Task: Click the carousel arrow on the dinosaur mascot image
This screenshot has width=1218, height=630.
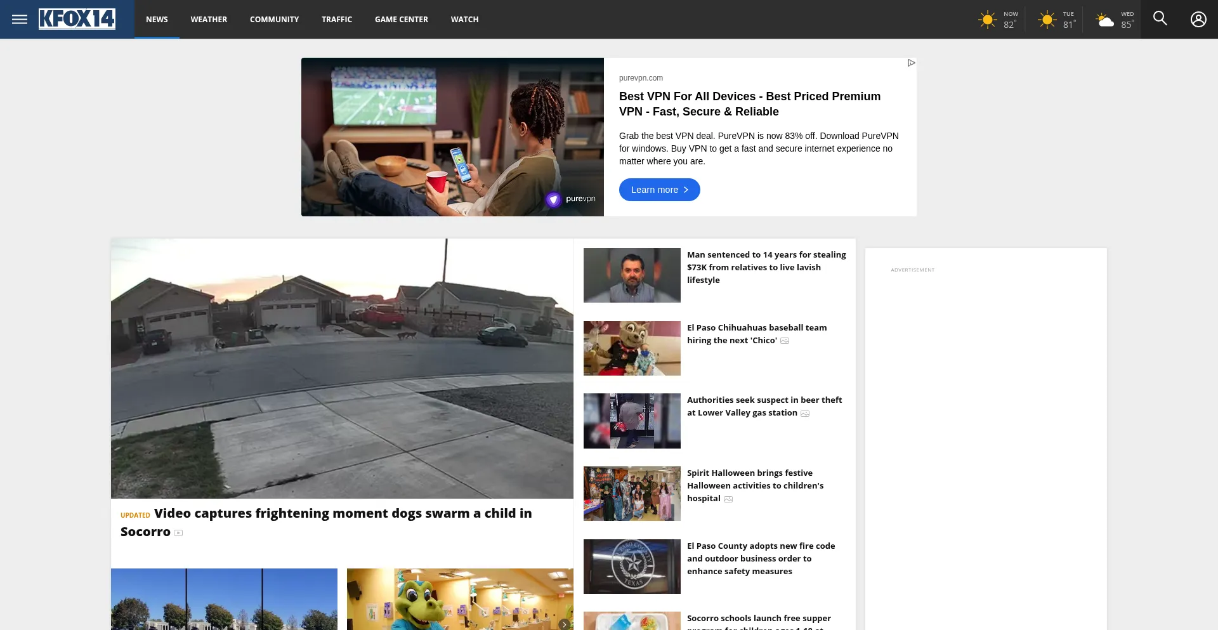Action: pos(564,624)
